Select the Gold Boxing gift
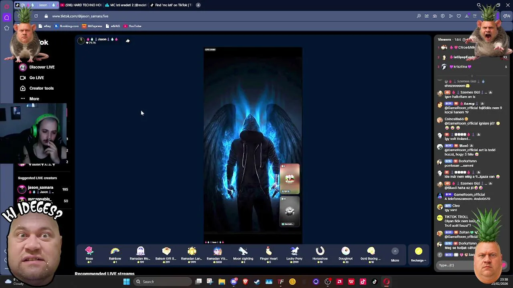 point(371,254)
